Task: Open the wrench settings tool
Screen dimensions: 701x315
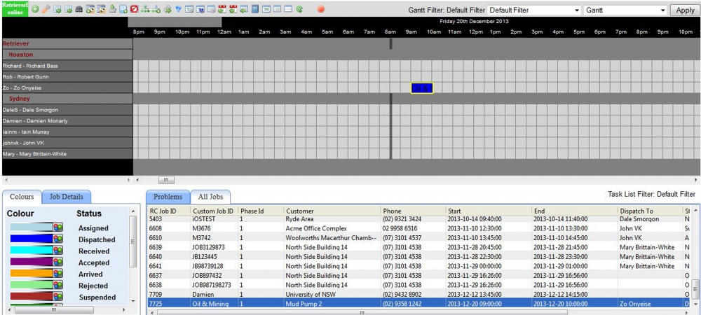Action: [x=46, y=10]
